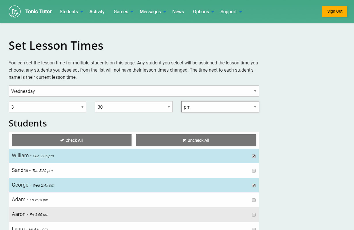This screenshot has width=354, height=230.
Task: Enable Aaron's checkbox
Action: (254, 215)
